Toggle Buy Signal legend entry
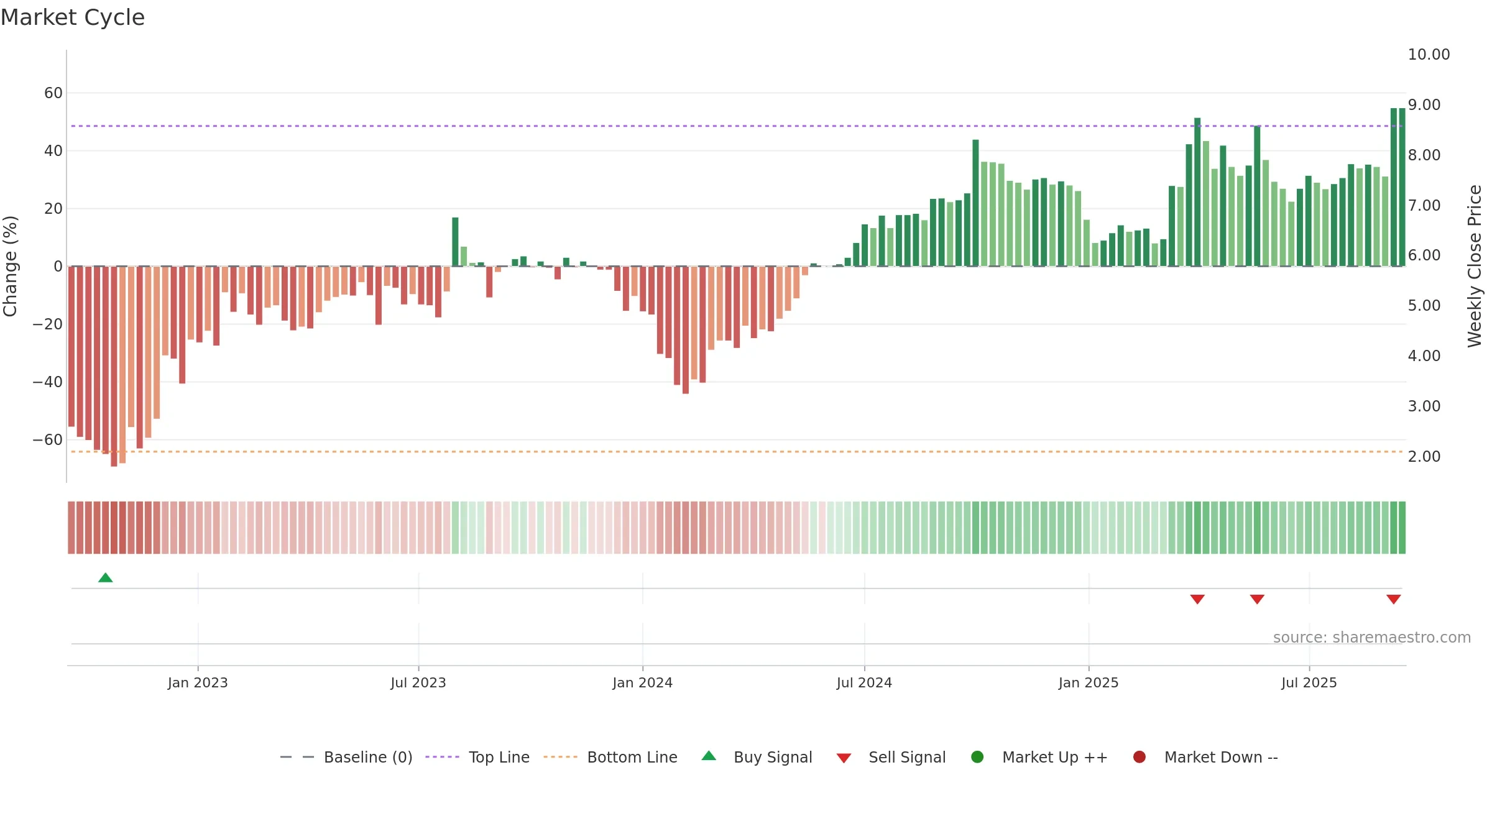The image size is (1492, 839). (x=757, y=757)
